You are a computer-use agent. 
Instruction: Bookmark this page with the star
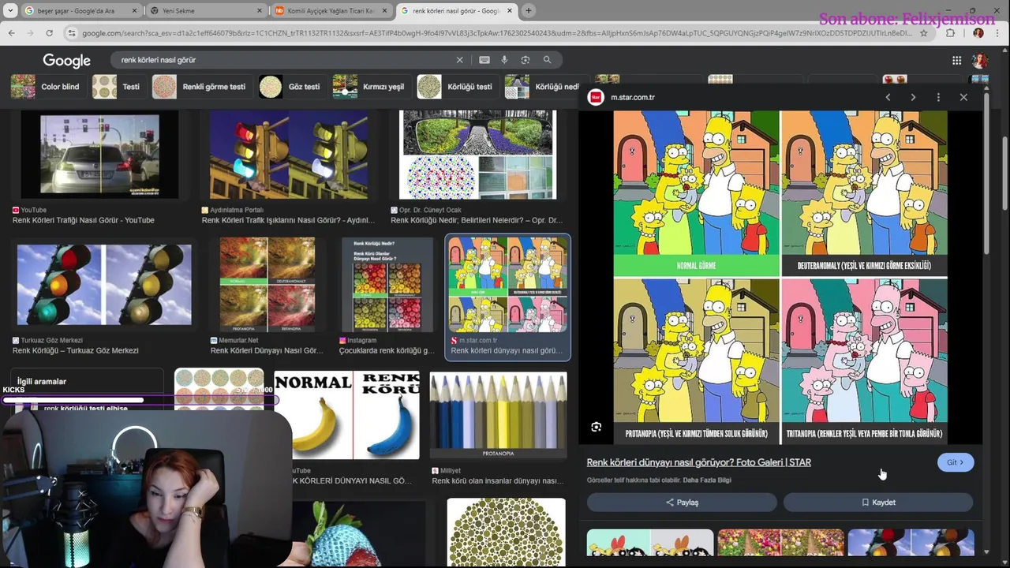(x=924, y=33)
